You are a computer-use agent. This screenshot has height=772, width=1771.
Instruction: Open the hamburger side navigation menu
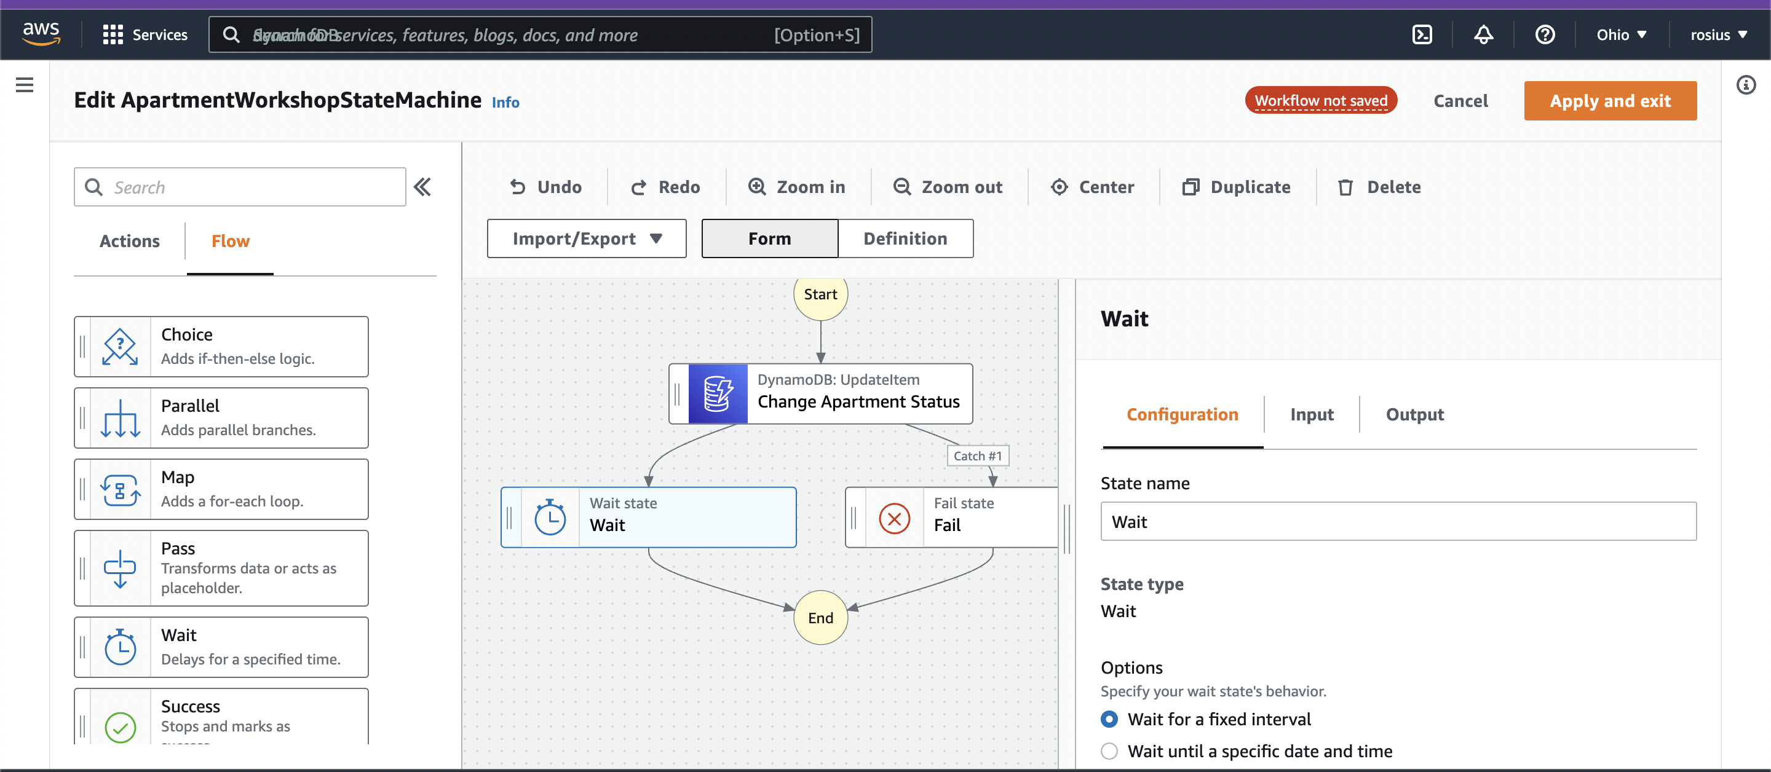point(25,85)
